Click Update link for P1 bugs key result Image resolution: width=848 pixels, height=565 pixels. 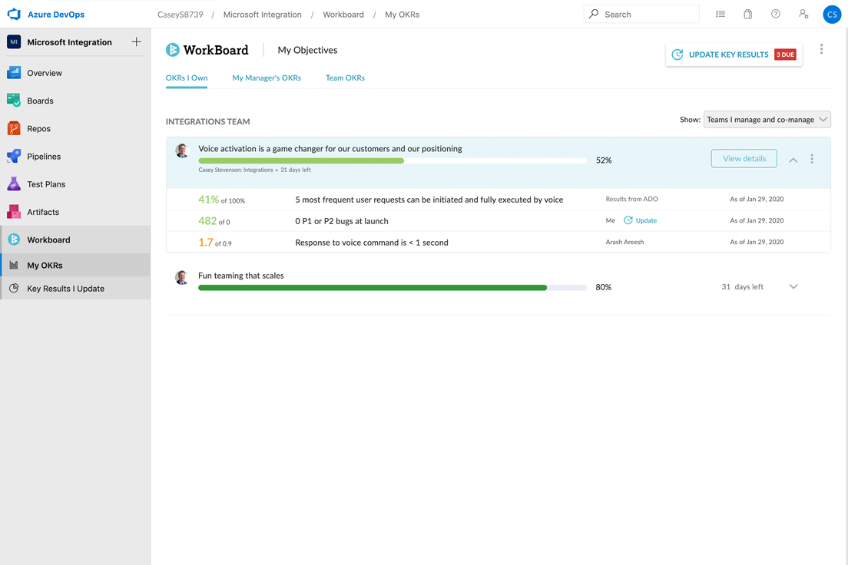tap(646, 220)
